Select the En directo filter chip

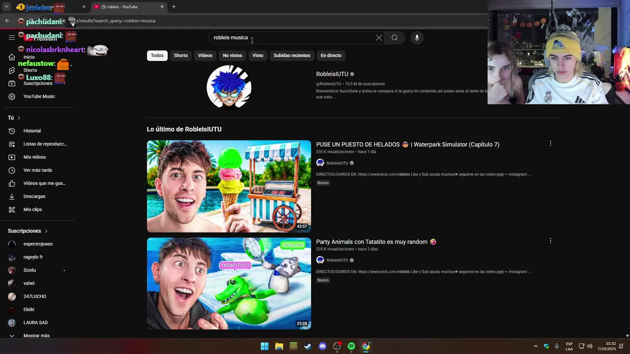[x=331, y=56]
